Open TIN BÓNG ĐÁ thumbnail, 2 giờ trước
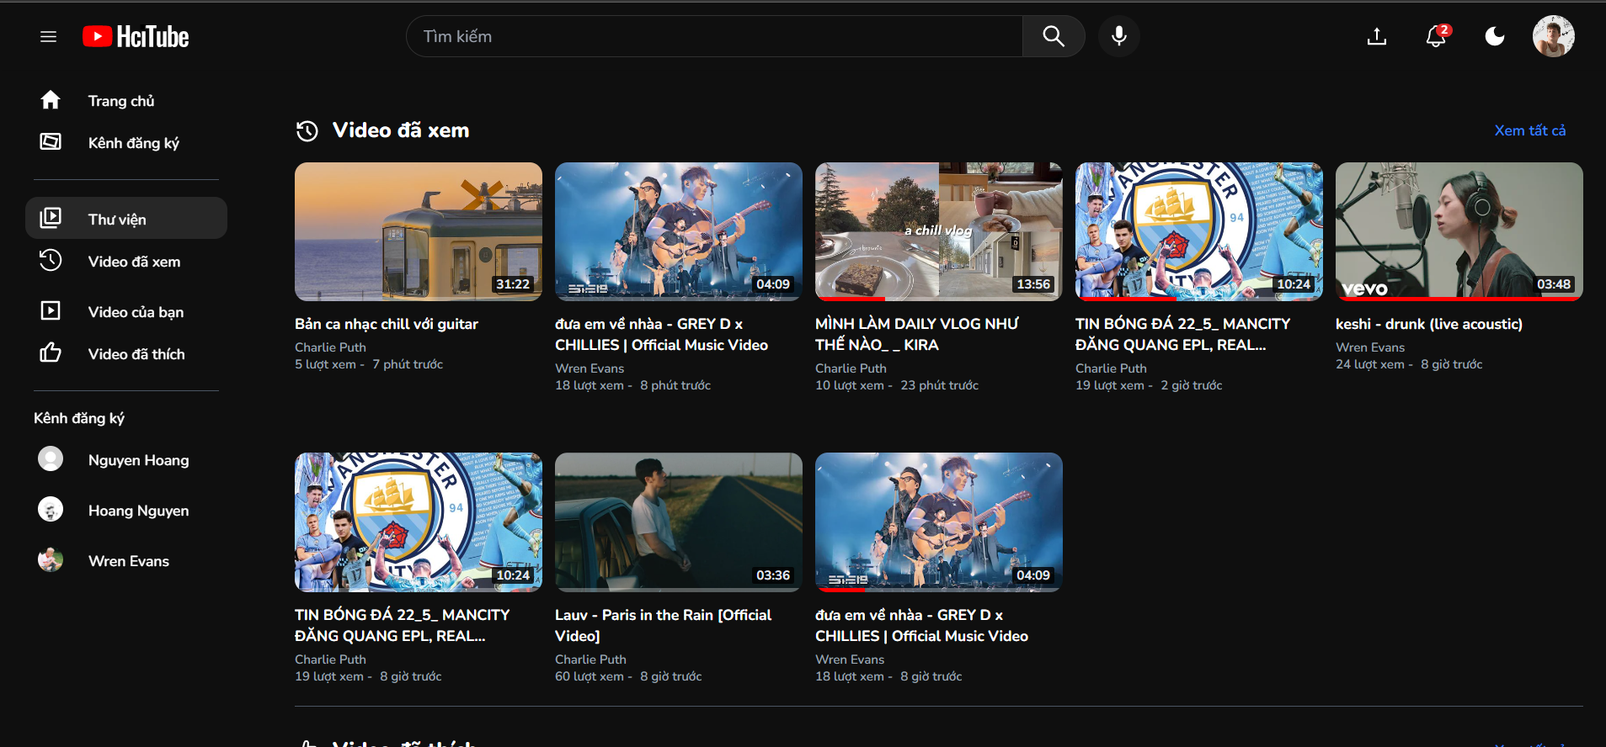This screenshot has height=747, width=1606. tap(1199, 231)
